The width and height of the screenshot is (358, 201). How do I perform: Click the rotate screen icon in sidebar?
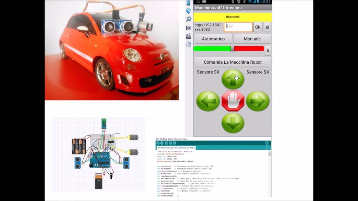[x=189, y=11]
